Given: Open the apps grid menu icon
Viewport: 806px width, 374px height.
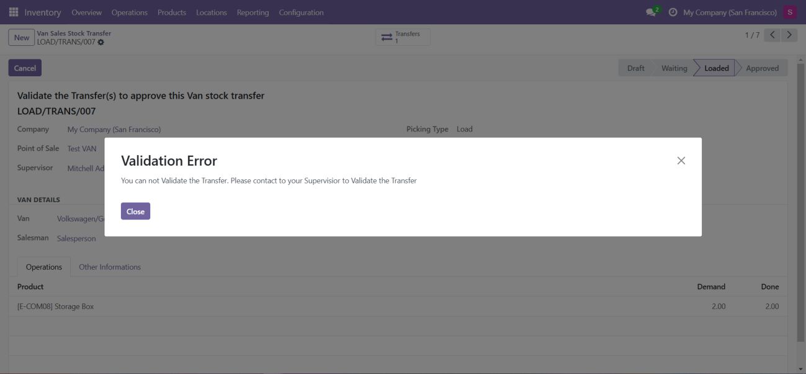Looking at the screenshot, I should 14,12.
